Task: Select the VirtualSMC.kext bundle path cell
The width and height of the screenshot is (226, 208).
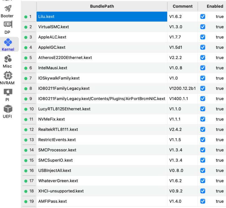Action: 54,27
